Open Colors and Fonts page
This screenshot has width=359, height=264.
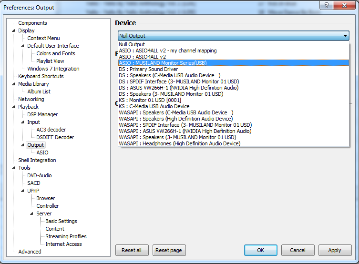pos(56,53)
